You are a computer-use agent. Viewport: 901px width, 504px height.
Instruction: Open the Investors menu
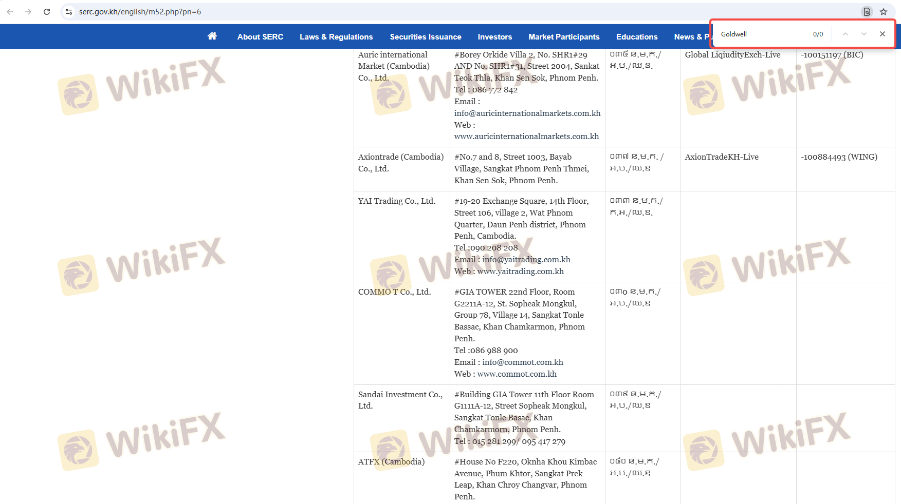pos(495,37)
